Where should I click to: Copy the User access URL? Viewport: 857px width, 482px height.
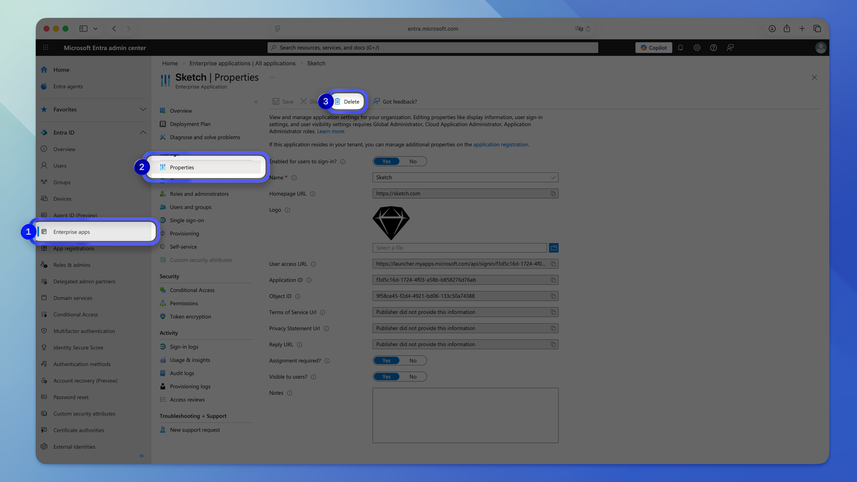(x=553, y=264)
